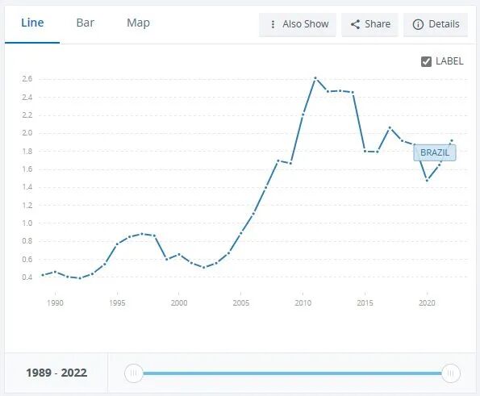The height and width of the screenshot is (396, 480).
Task: Click the 2020 x-axis label
Action: [427, 303]
